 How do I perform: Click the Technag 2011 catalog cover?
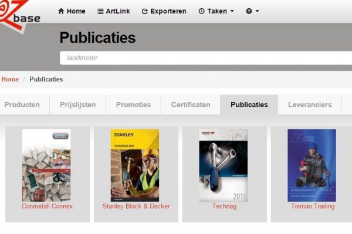pos(224,165)
